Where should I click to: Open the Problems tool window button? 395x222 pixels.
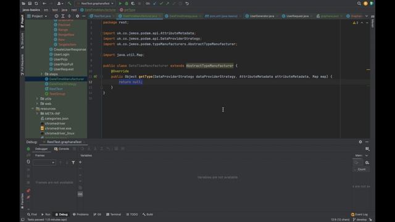click(x=81, y=215)
